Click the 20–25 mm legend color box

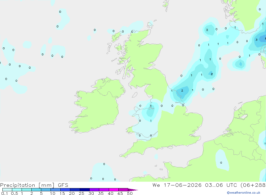[x=75, y=190]
